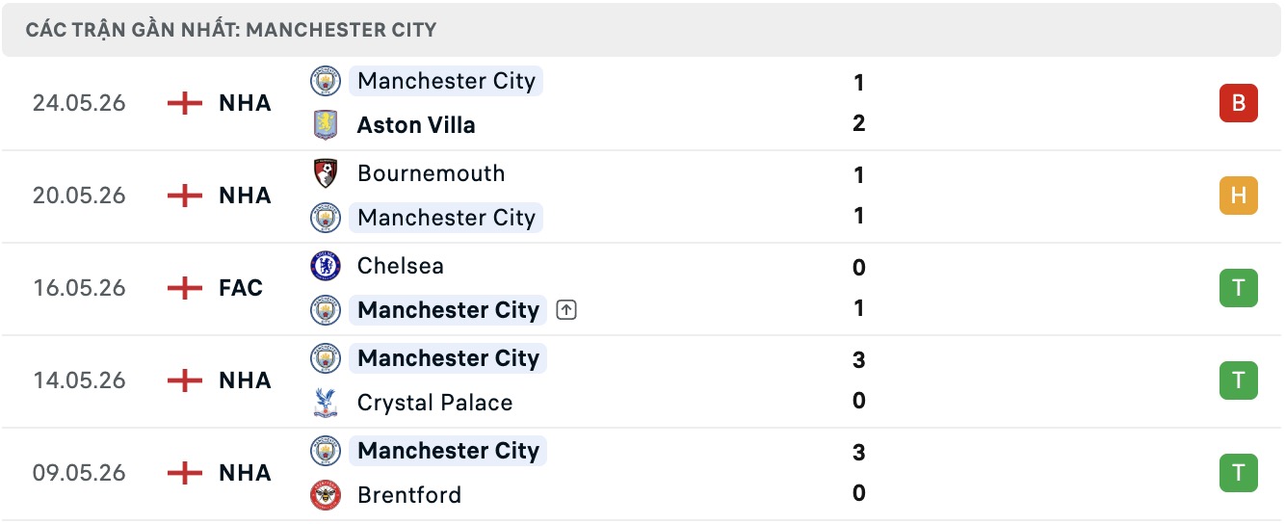Click Manchester City crest in 24.05.26 match

[x=326, y=81]
